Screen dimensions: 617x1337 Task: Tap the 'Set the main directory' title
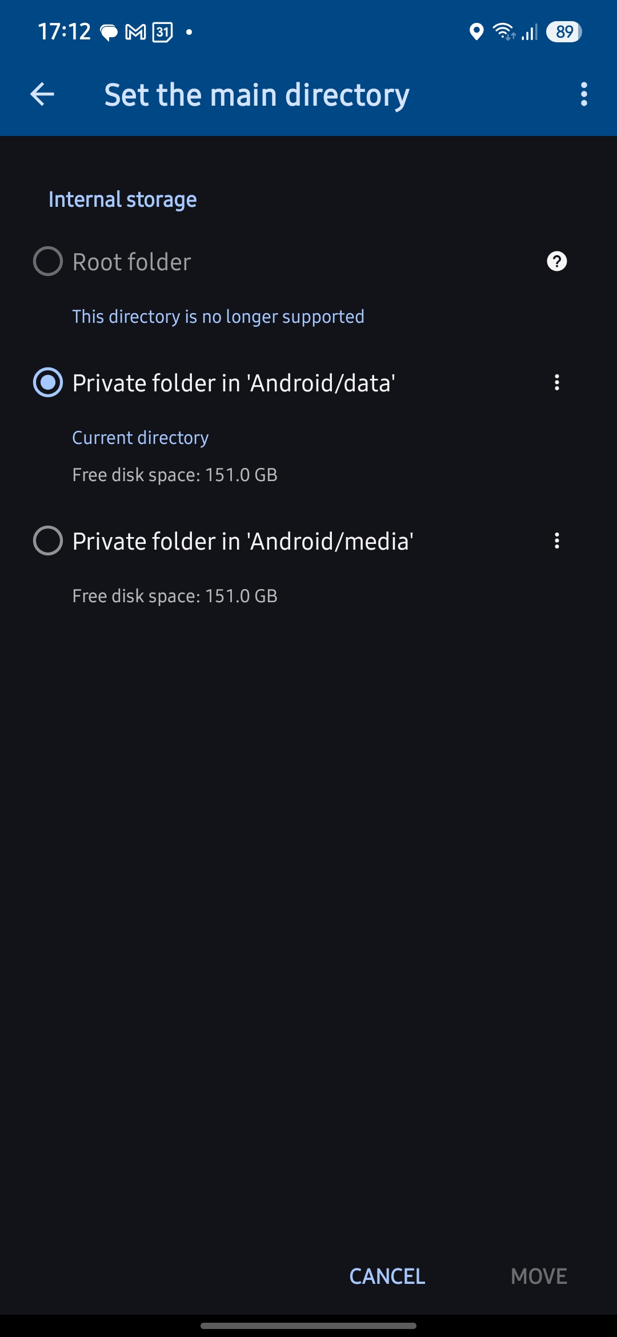[257, 95]
